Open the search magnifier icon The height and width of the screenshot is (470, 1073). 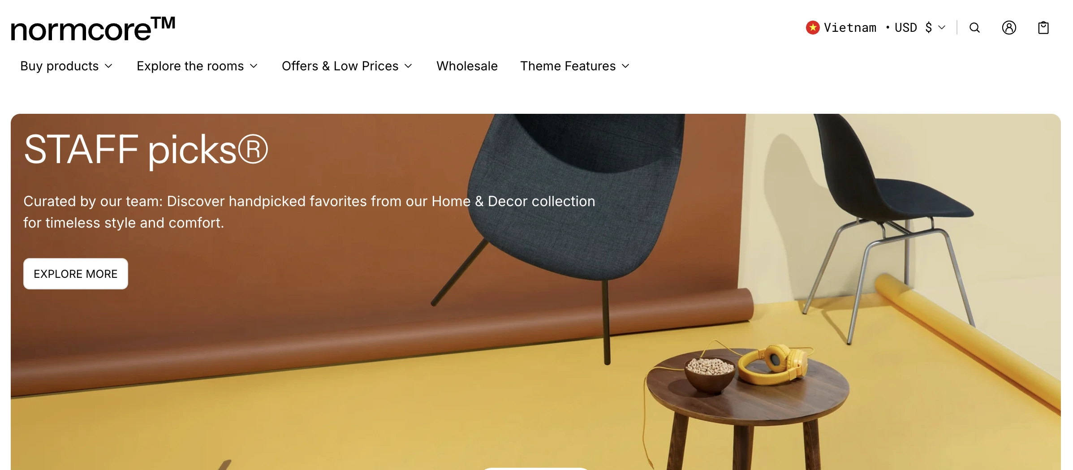(x=974, y=28)
